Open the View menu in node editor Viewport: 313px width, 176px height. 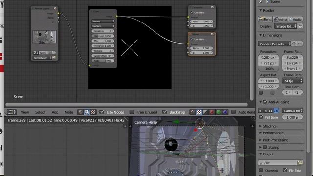25,112
